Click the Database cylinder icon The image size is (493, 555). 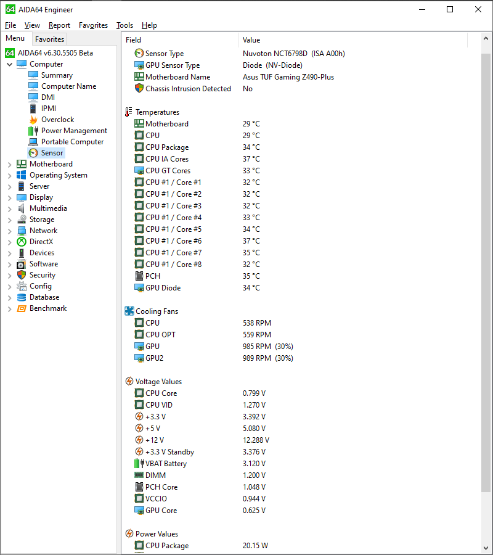[22, 297]
